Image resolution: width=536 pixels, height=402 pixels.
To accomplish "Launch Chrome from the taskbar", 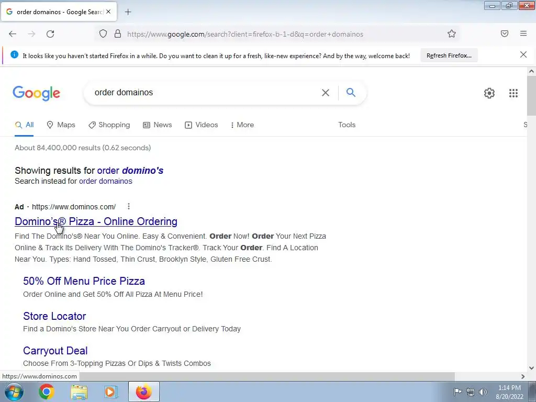I will pos(47,392).
